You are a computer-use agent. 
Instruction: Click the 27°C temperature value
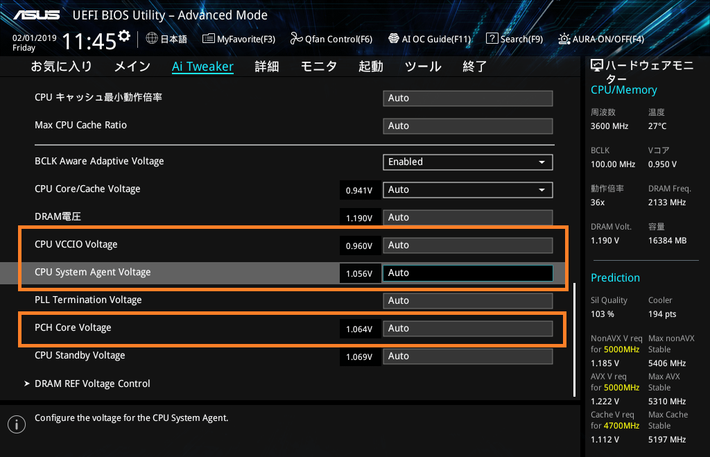pyautogui.click(x=657, y=126)
